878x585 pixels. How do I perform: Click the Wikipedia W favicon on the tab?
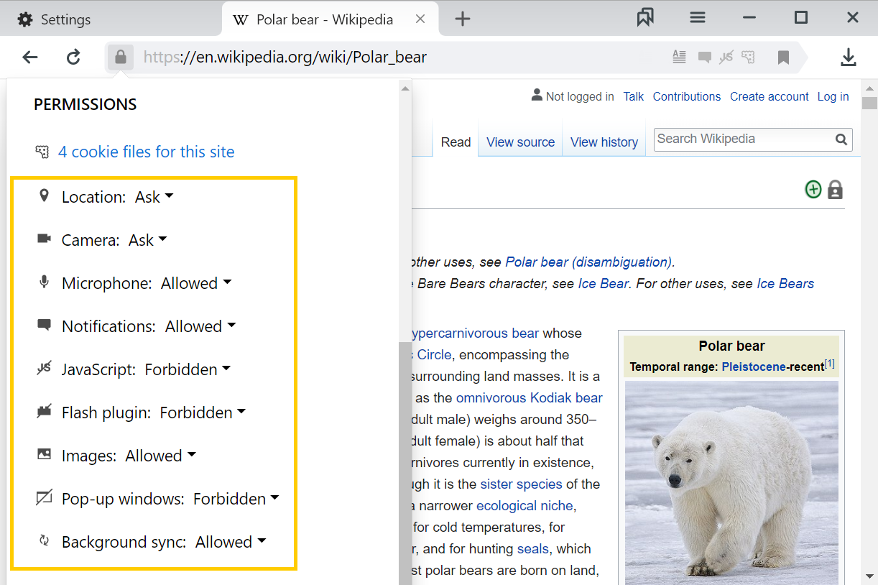[241, 19]
